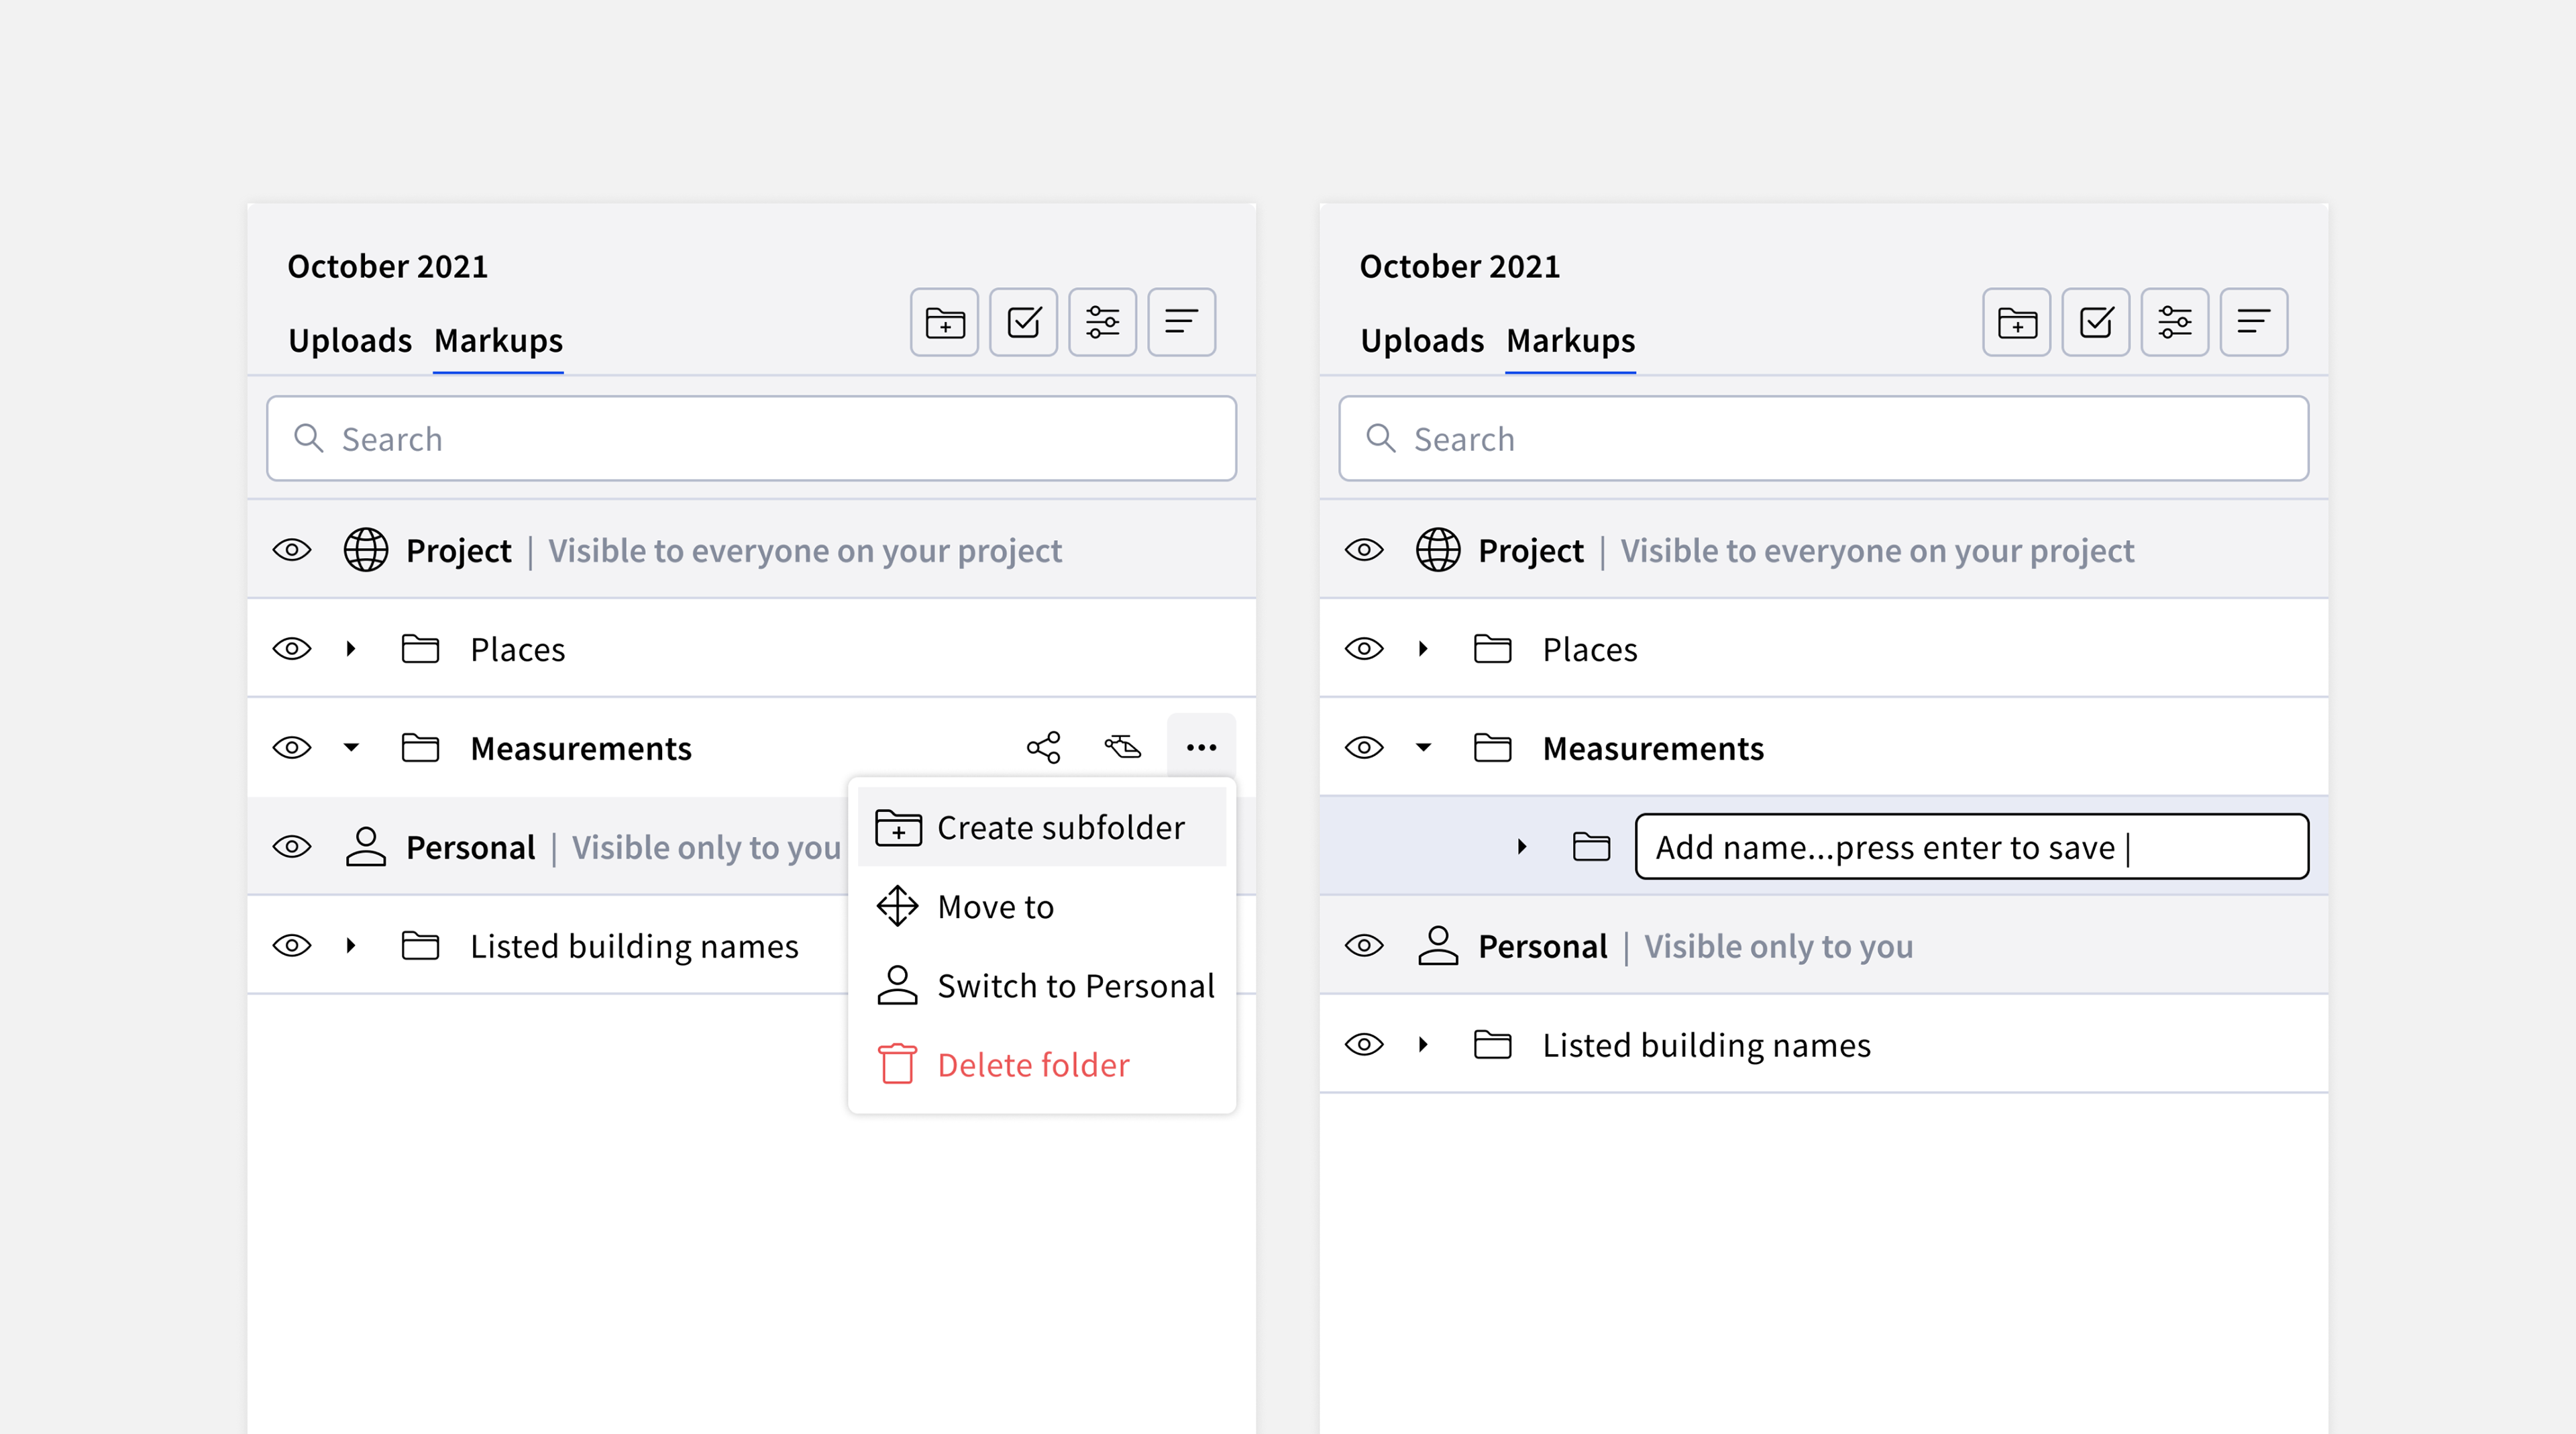The width and height of the screenshot is (2576, 1434).
Task: Click share icon on Measurements row
Action: (x=1043, y=747)
